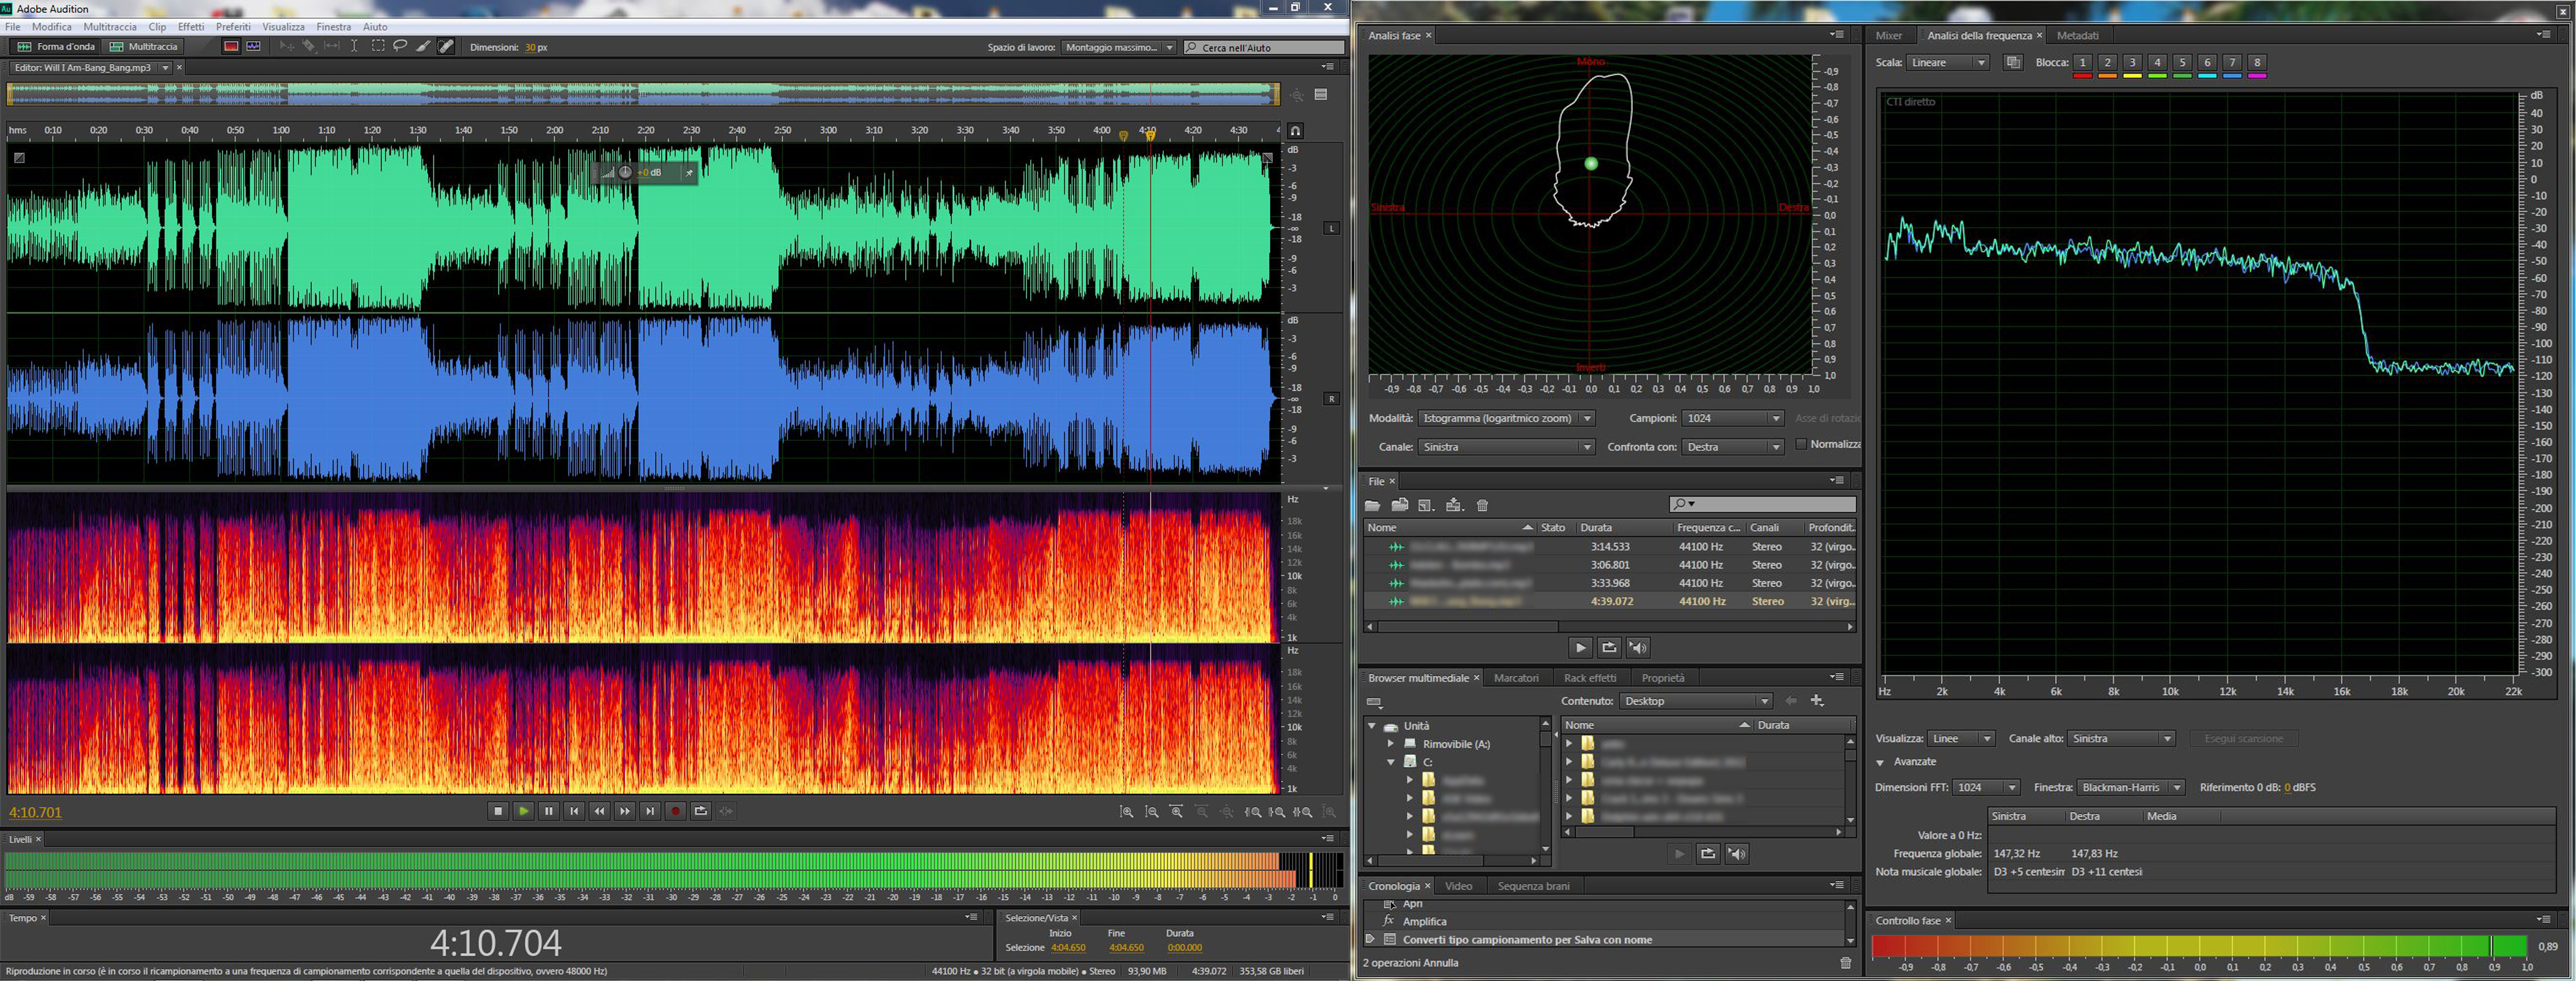Zoom in amplitude icon
The image size is (2576, 981).
coord(1127,812)
